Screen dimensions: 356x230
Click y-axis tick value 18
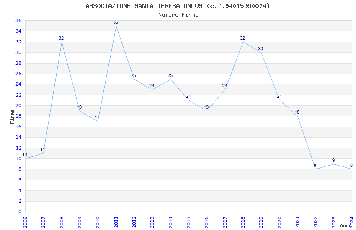point(18,116)
